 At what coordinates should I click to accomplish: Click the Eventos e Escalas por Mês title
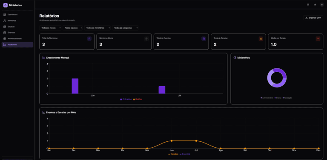click(61, 112)
